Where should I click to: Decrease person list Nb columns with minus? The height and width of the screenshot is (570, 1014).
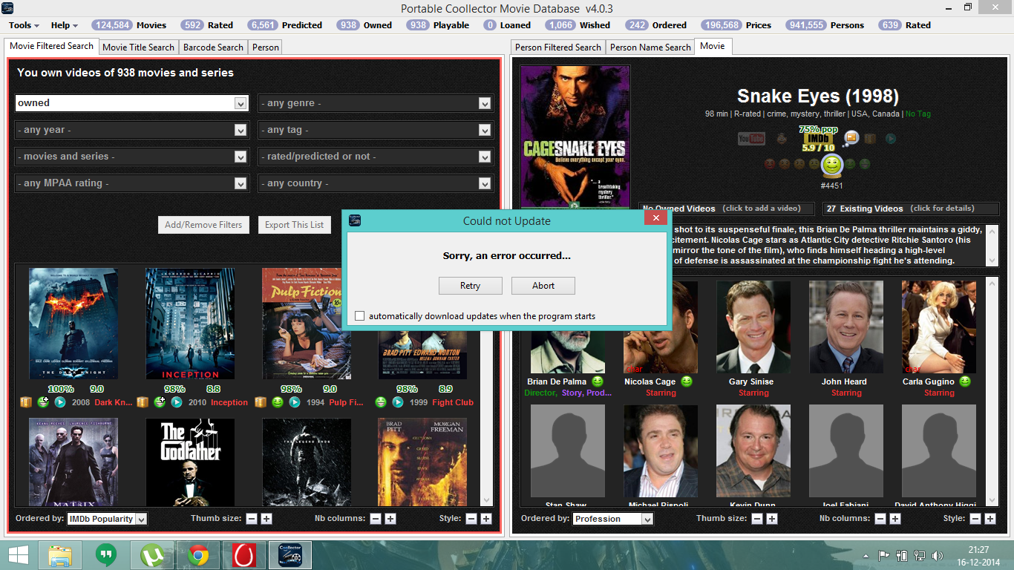tap(881, 519)
